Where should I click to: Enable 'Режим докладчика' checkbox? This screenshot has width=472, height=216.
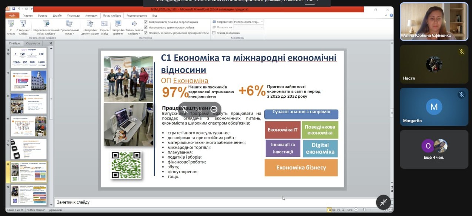(214, 33)
